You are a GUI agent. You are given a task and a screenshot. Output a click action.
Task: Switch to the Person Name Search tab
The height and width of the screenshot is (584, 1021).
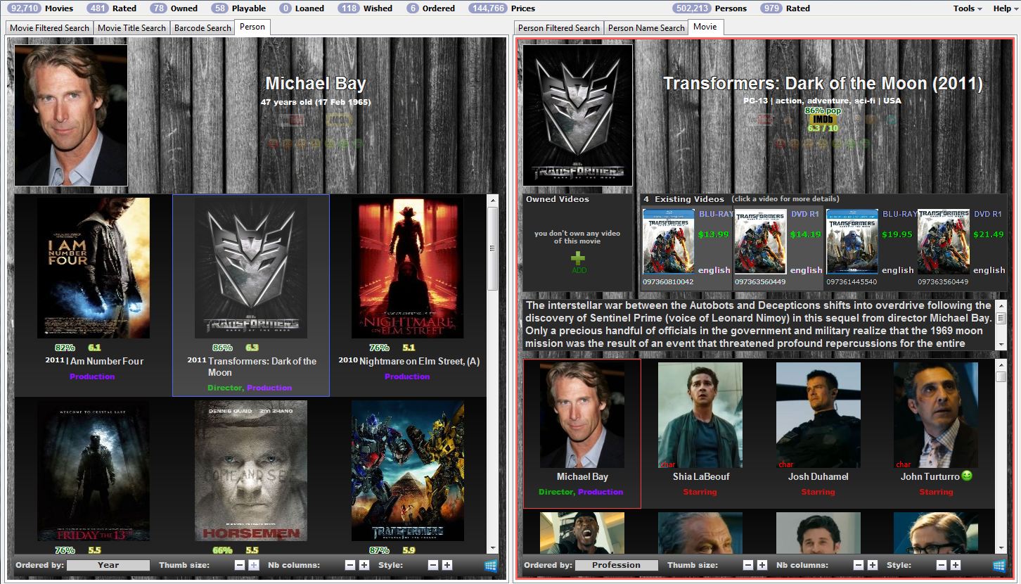click(646, 27)
